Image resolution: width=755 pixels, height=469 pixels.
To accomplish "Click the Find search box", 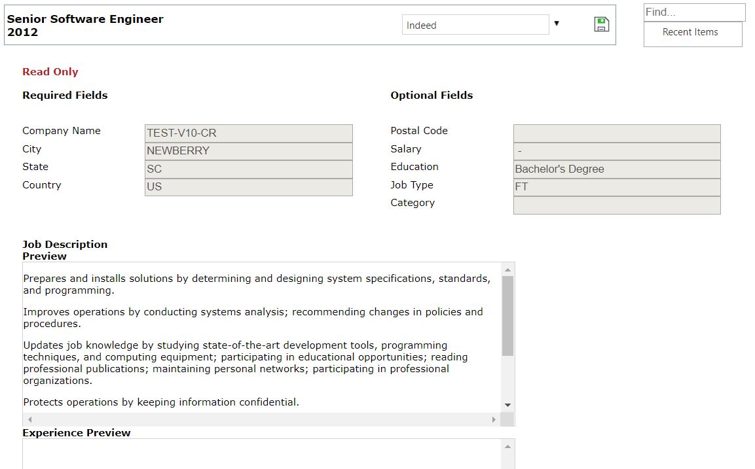I will click(x=694, y=12).
